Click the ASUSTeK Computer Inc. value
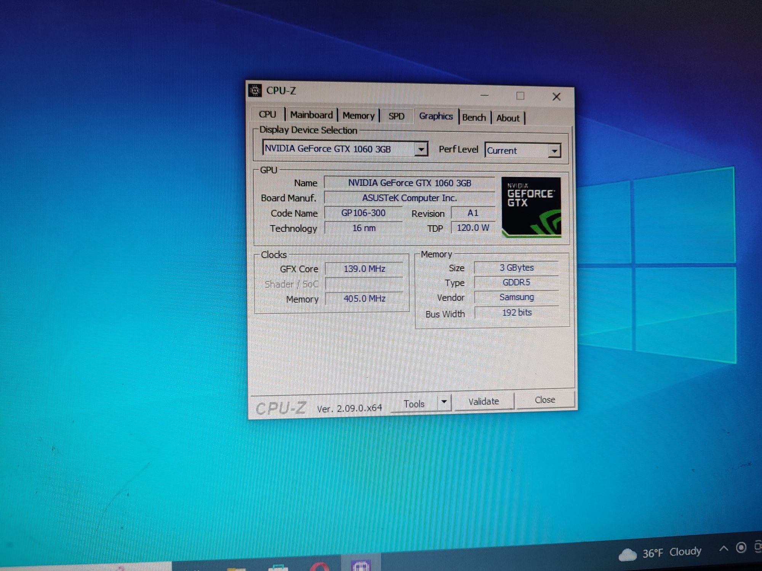762x571 pixels. [x=410, y=198]
